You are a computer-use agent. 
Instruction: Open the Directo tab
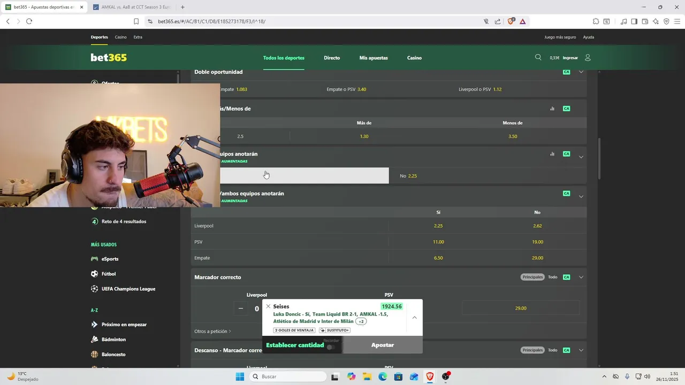pos(332,58)
